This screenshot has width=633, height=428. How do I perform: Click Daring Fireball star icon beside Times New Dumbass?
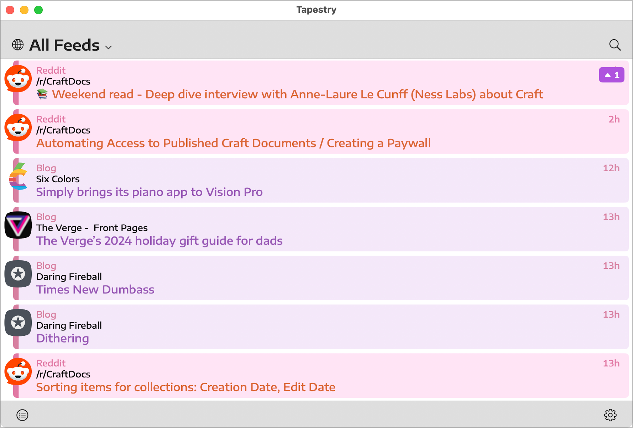[18, 274]
